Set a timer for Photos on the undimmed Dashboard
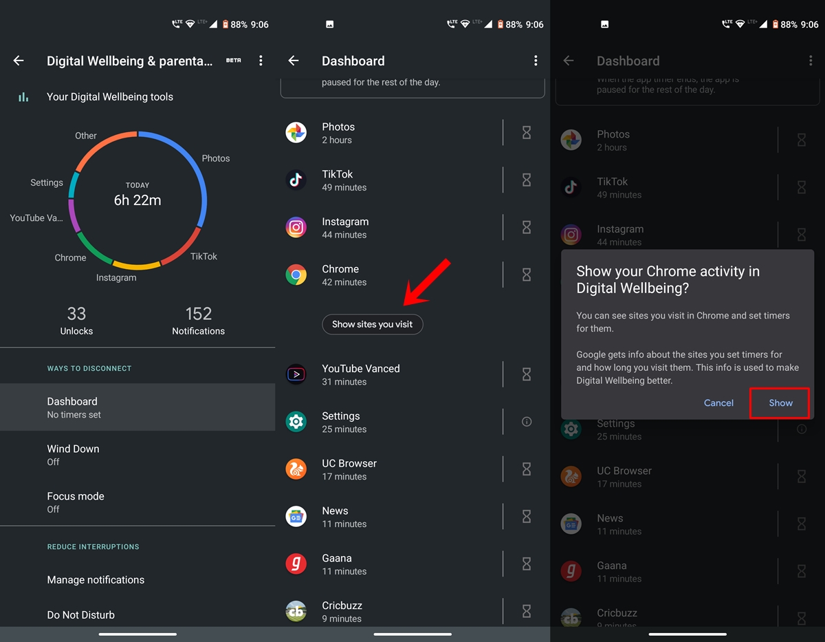Viewport: 825px width, 642px height. click(527, 133)
